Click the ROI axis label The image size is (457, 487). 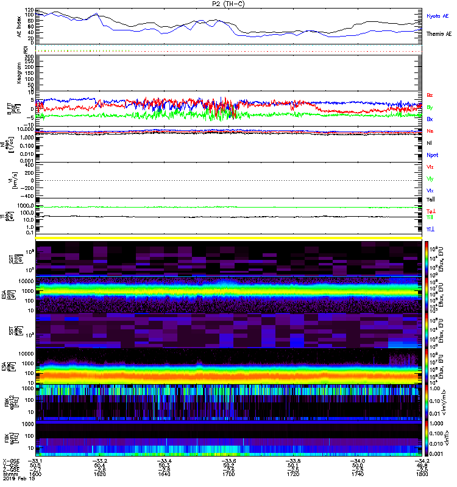point(26,49)
